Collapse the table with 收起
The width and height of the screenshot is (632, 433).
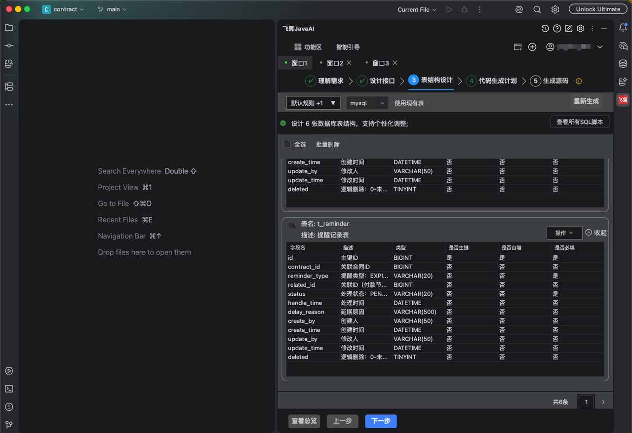(x=596, y=233)
